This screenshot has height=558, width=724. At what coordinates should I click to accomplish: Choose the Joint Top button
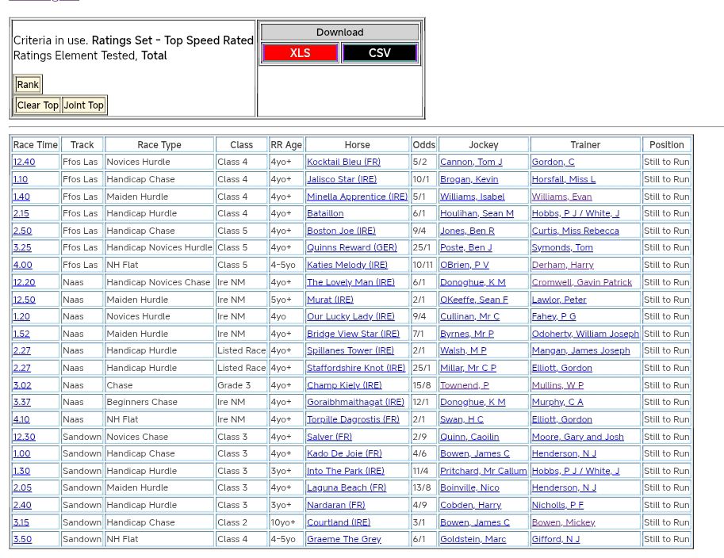[83, 105]
